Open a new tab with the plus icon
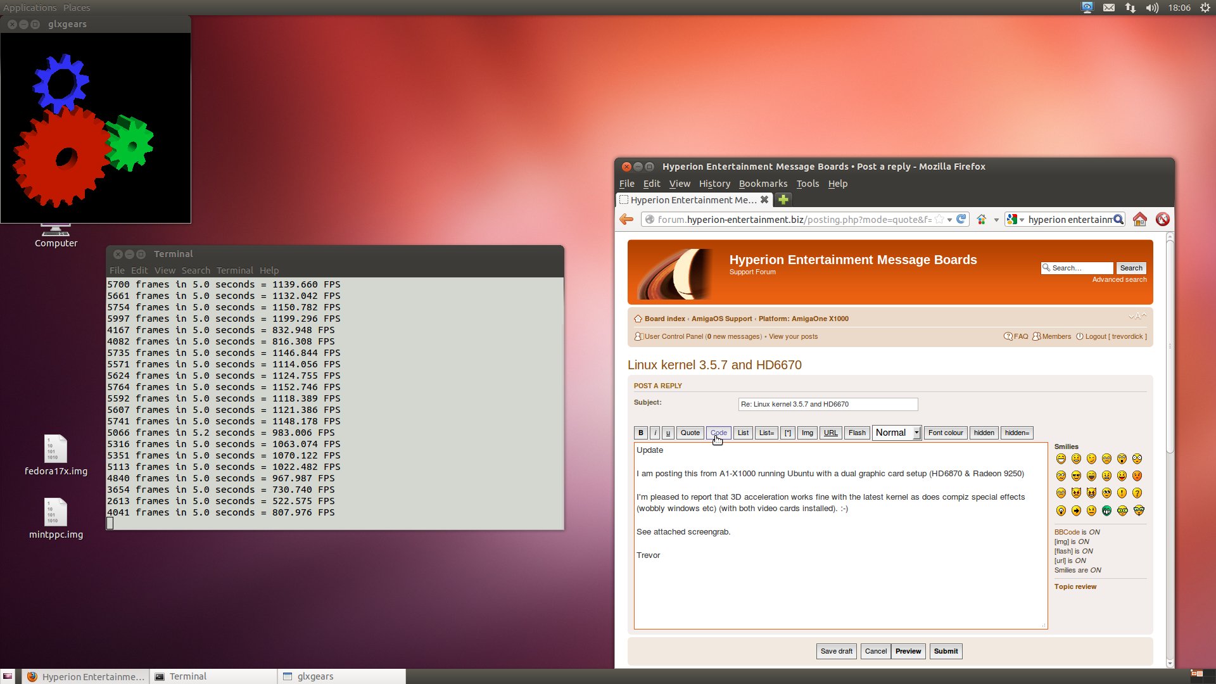Image resolution: width=1216 pixels, height=684 pixels. [783, 199]
